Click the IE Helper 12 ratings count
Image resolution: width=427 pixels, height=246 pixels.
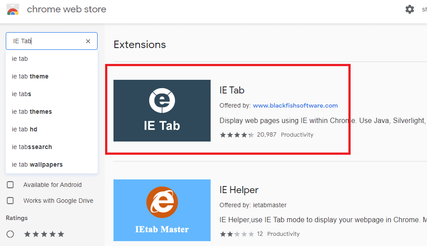(x=260, y=234)
